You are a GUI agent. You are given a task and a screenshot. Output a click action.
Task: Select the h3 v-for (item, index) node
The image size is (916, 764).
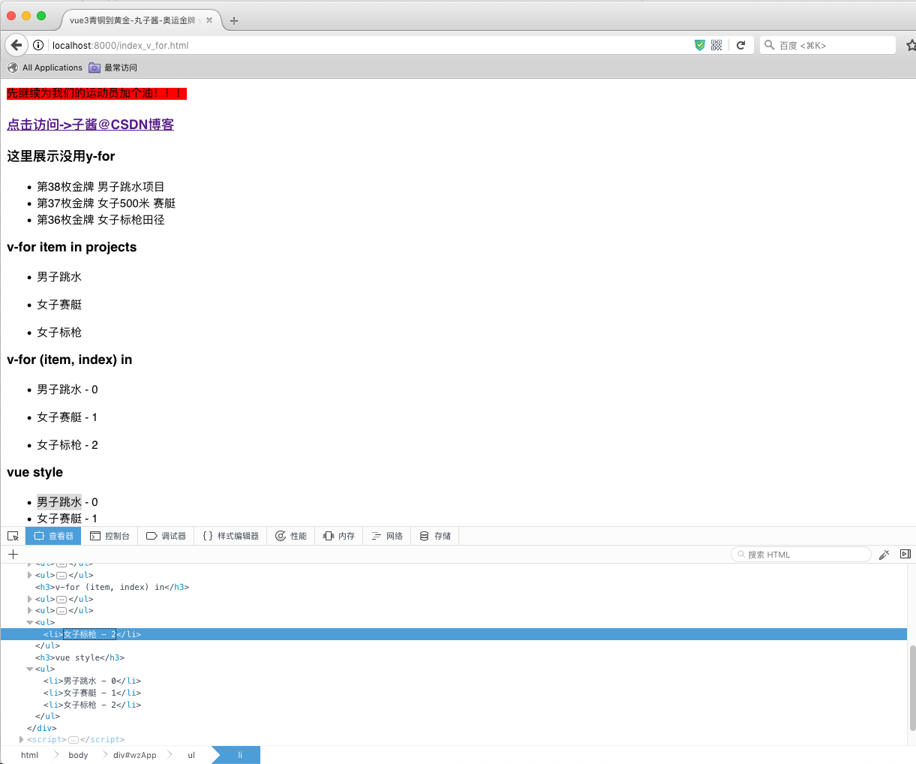click(x=112, y=587)
